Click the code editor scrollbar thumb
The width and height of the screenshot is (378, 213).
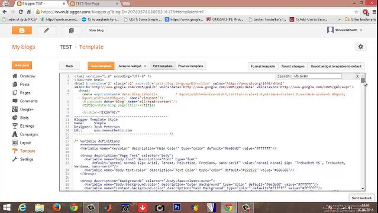(363, 80)
